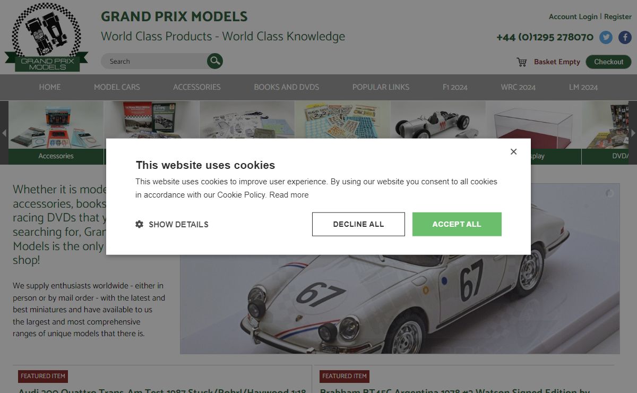Slide carousel left with arrow
This screenshot has width=637, height=393.
pos(4,133)
